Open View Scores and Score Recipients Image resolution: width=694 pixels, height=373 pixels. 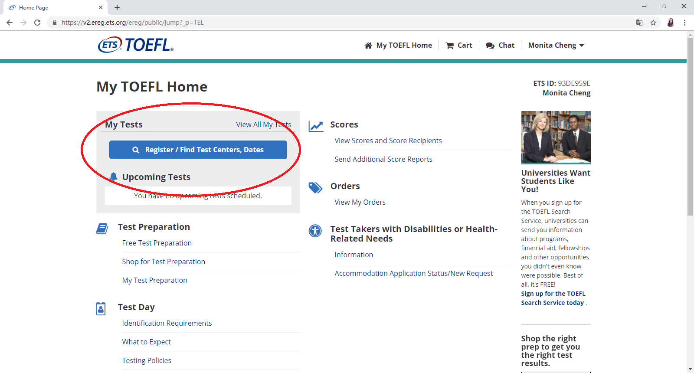tap(388, 141)
